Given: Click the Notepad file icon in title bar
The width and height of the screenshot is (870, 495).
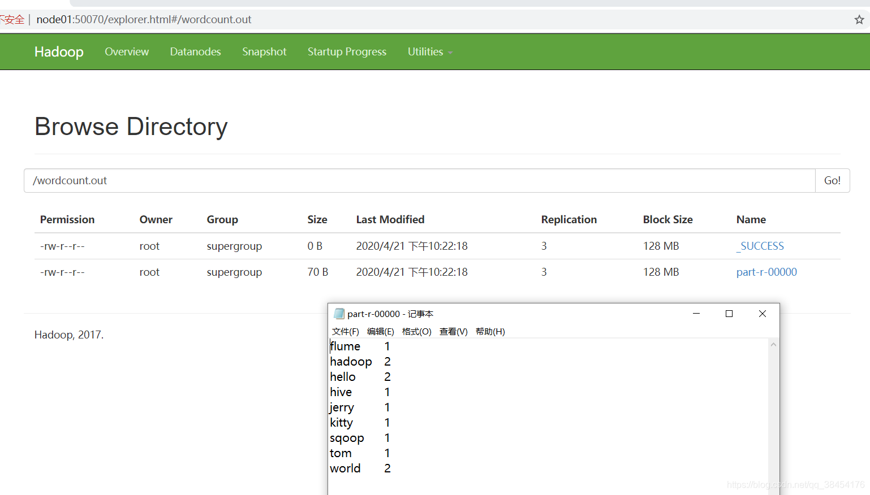Looking at the screenshot, I should [339, 314].
